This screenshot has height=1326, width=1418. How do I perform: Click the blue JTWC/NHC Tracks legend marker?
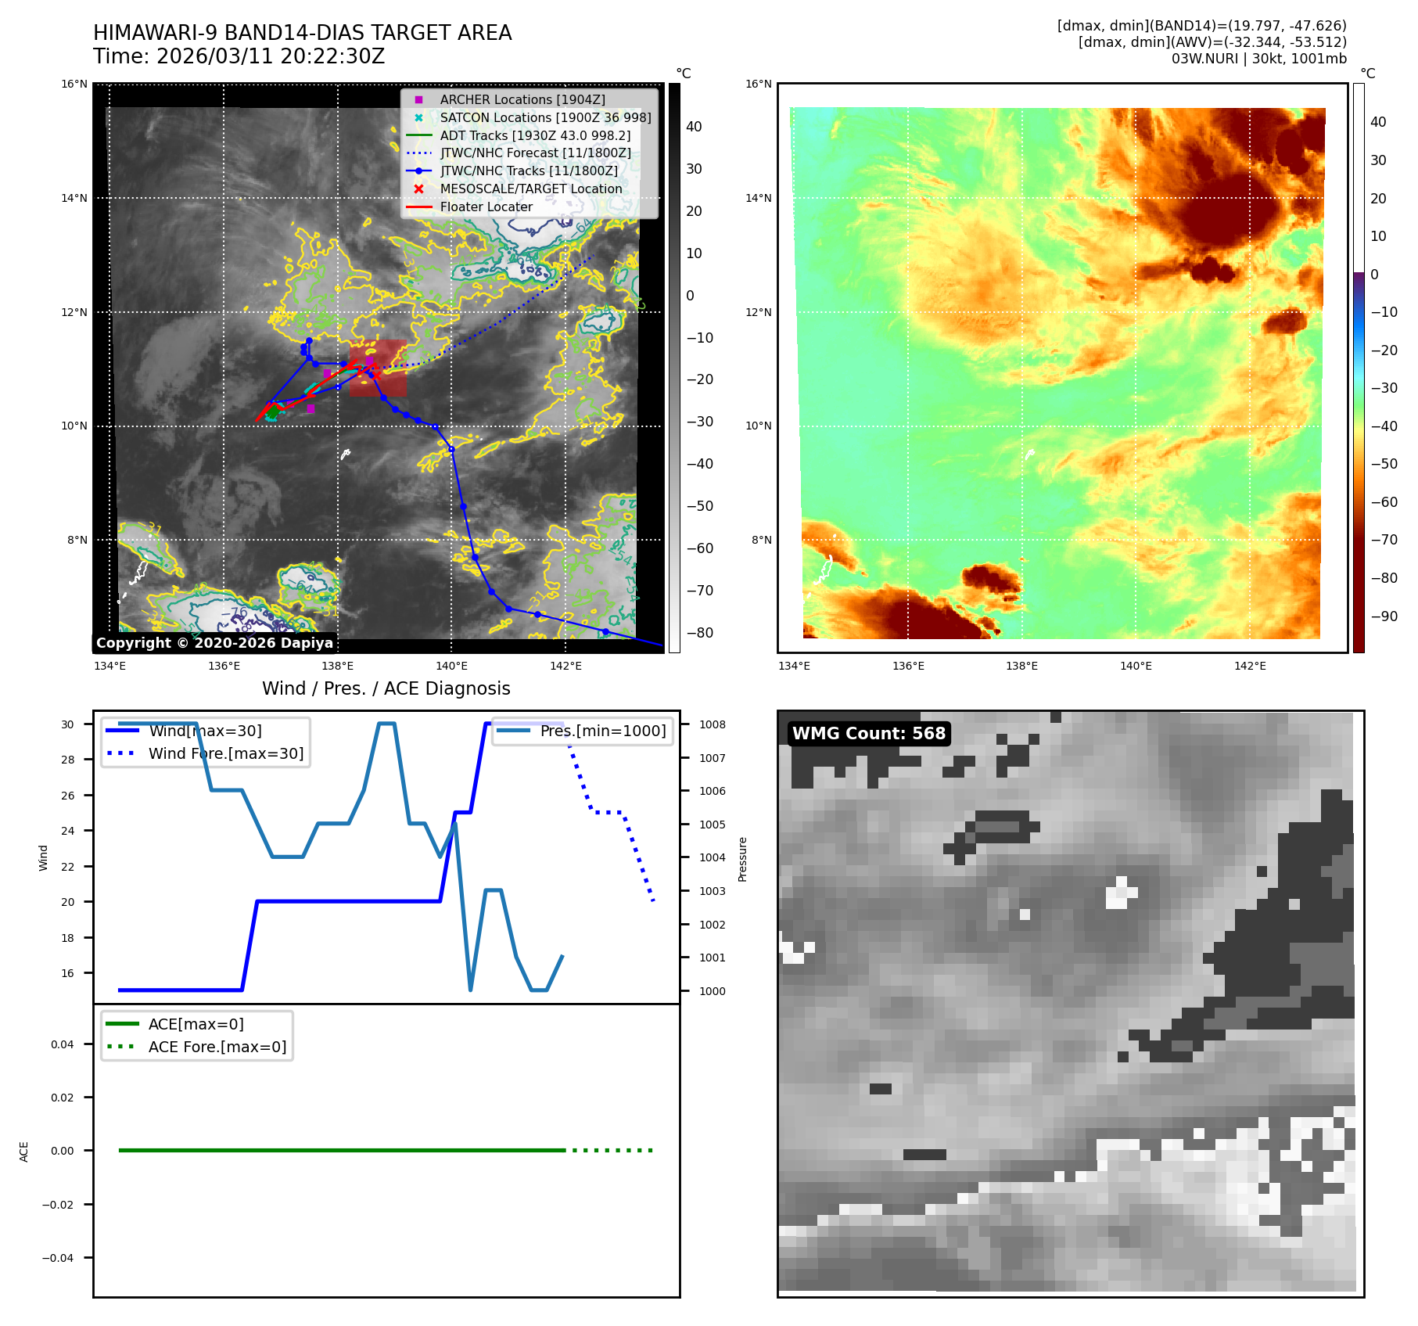[x=418, y=171]
